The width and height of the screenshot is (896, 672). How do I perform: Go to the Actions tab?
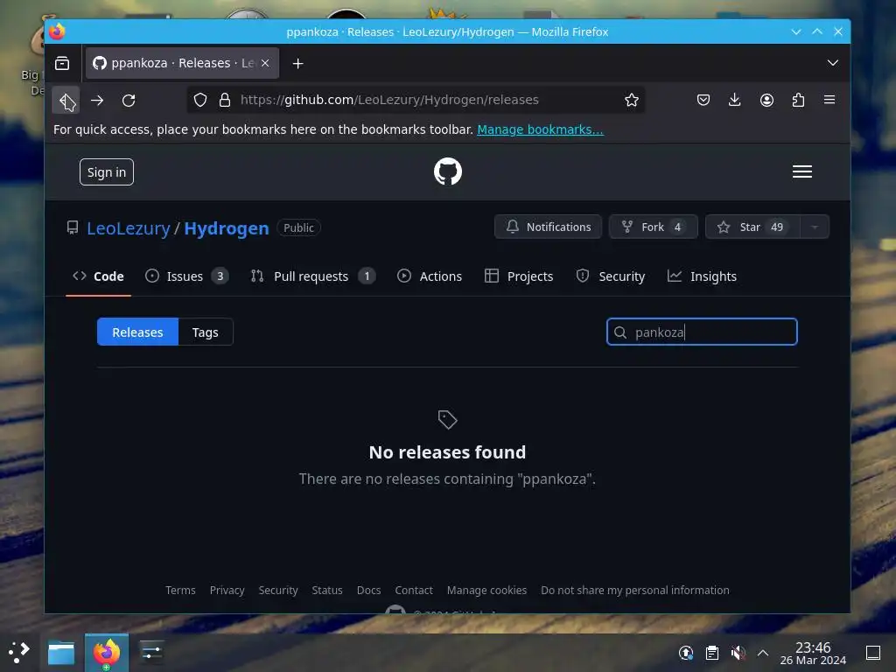(x=429, y=276)
